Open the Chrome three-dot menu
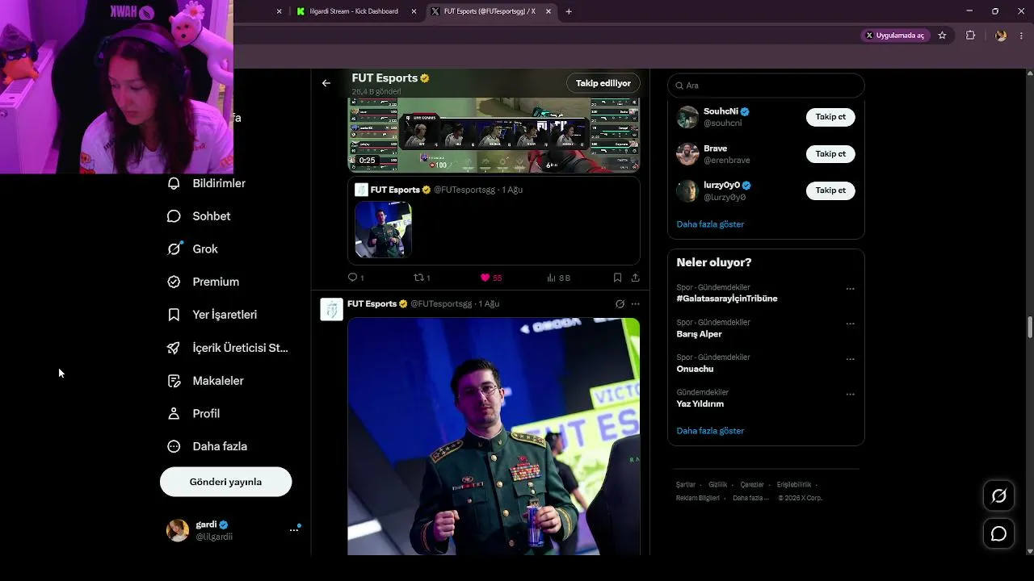1034x581 pixels. point(1022,36)
